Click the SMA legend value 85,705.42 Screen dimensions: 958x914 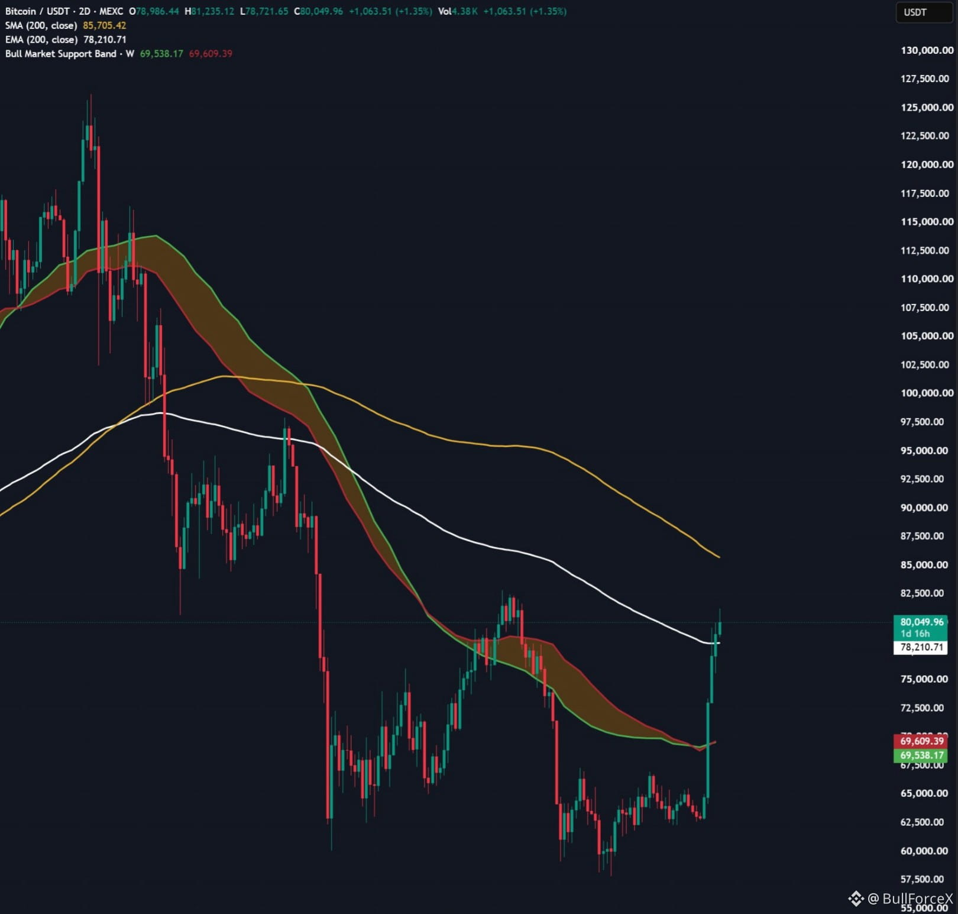(x=105, y=25)
